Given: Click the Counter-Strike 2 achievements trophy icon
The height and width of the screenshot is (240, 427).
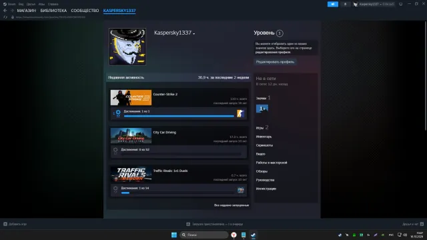Looking at the screenshot, I should 118,113.
